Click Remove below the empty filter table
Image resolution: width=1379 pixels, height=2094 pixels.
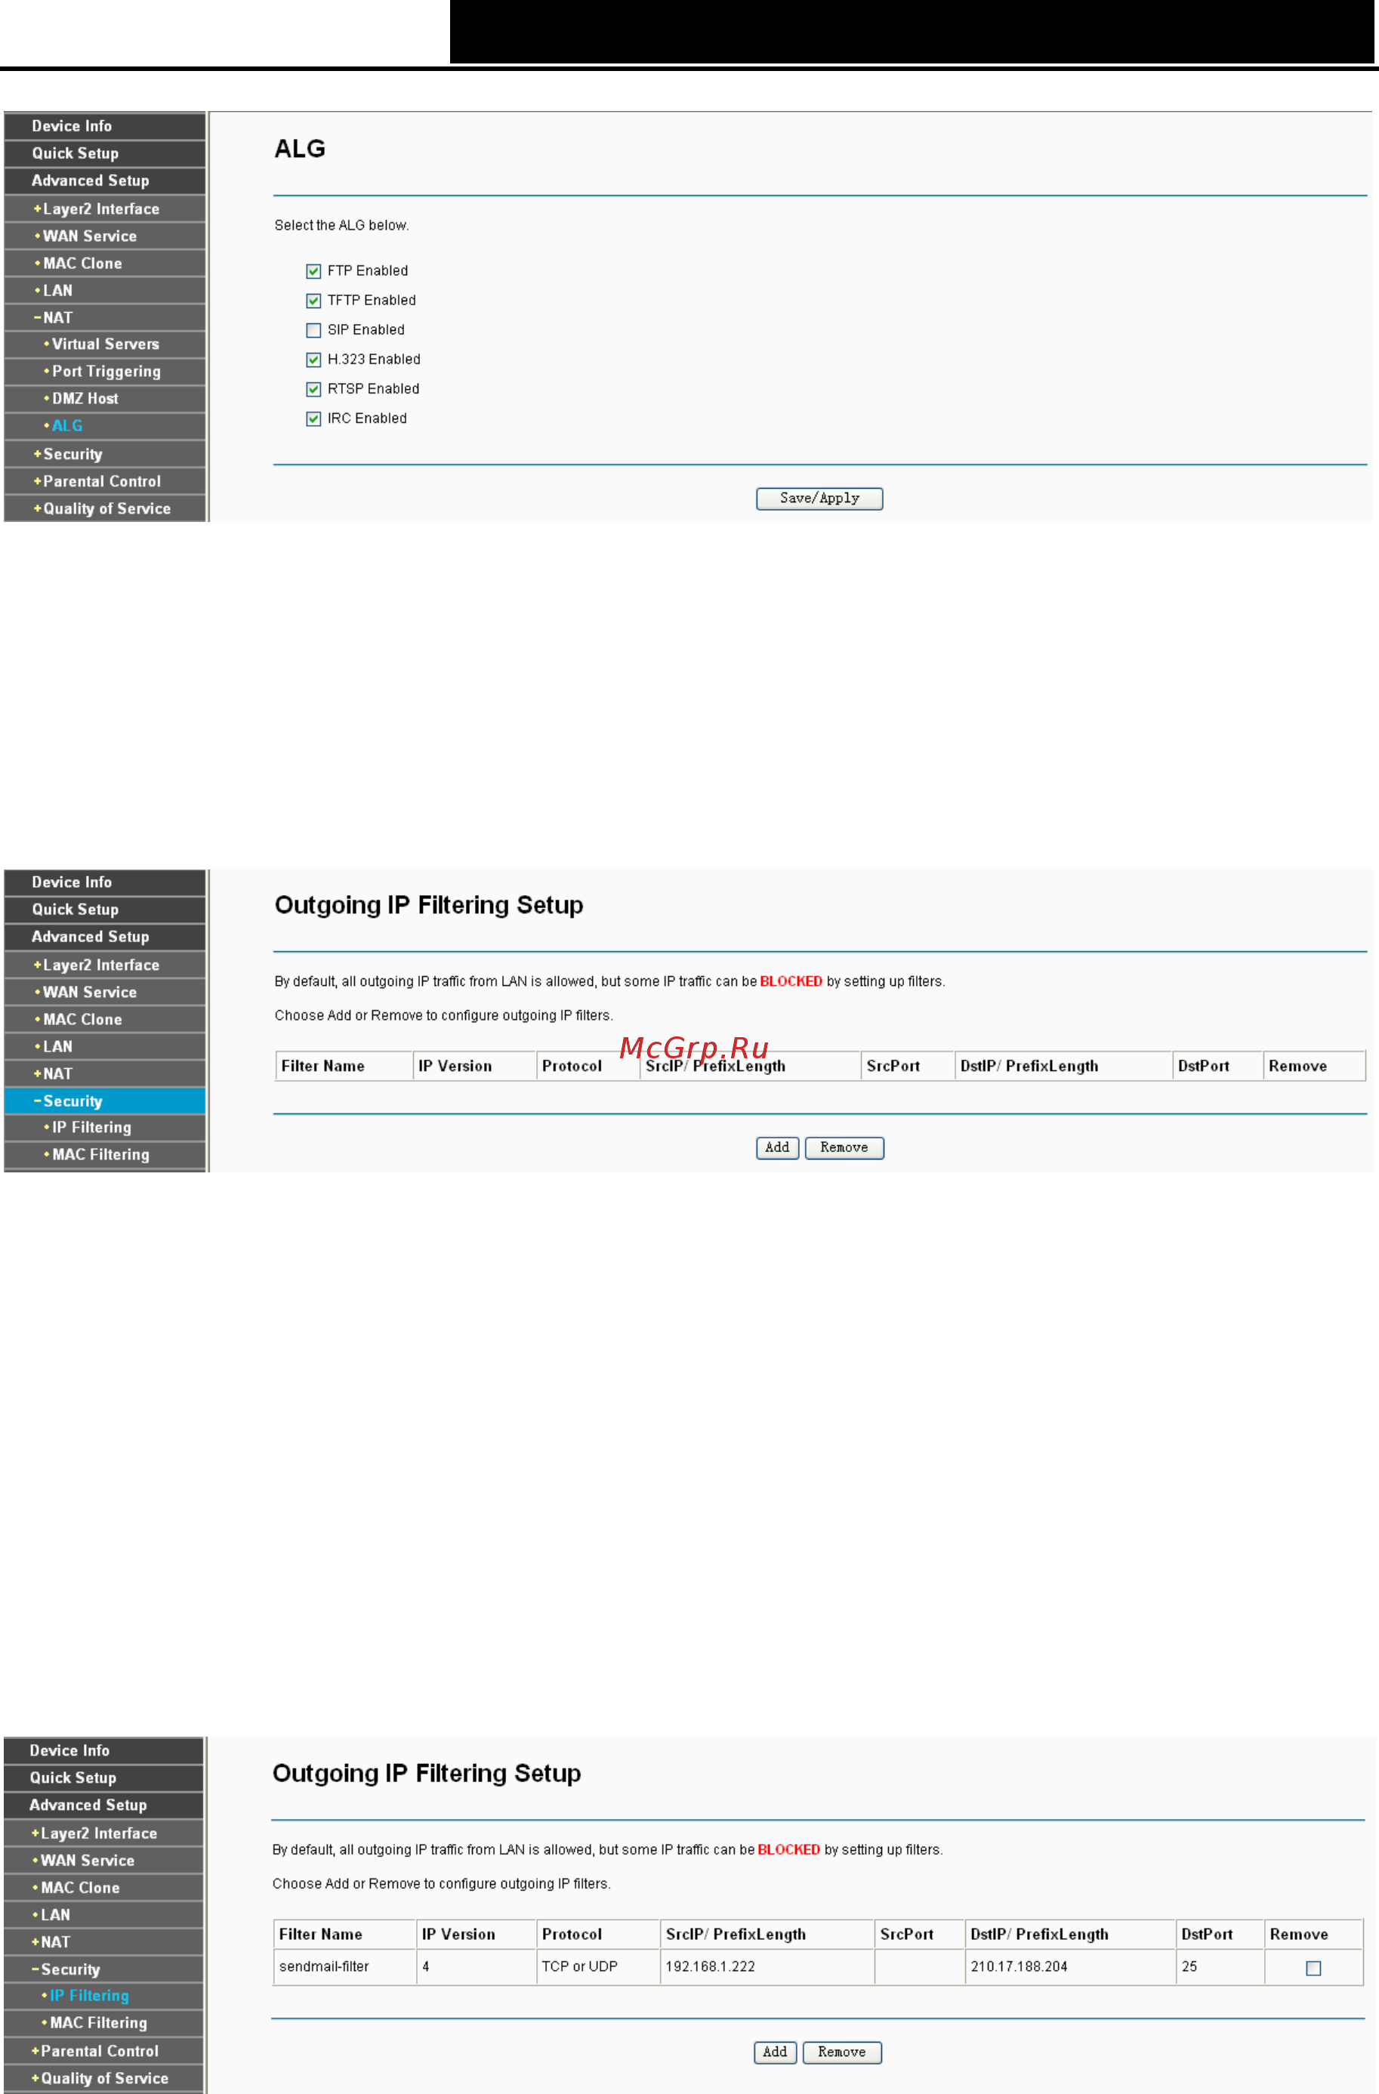tap(844, 1147)
